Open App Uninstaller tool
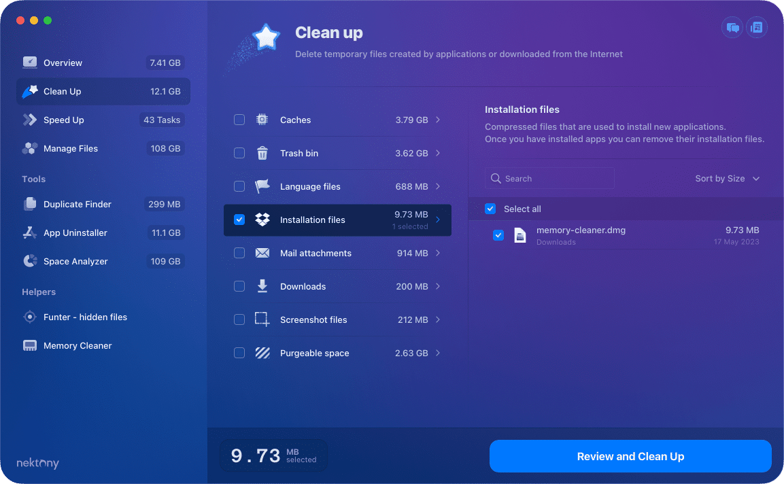Screen dimensions: 784x484 [x=103, y=232]
